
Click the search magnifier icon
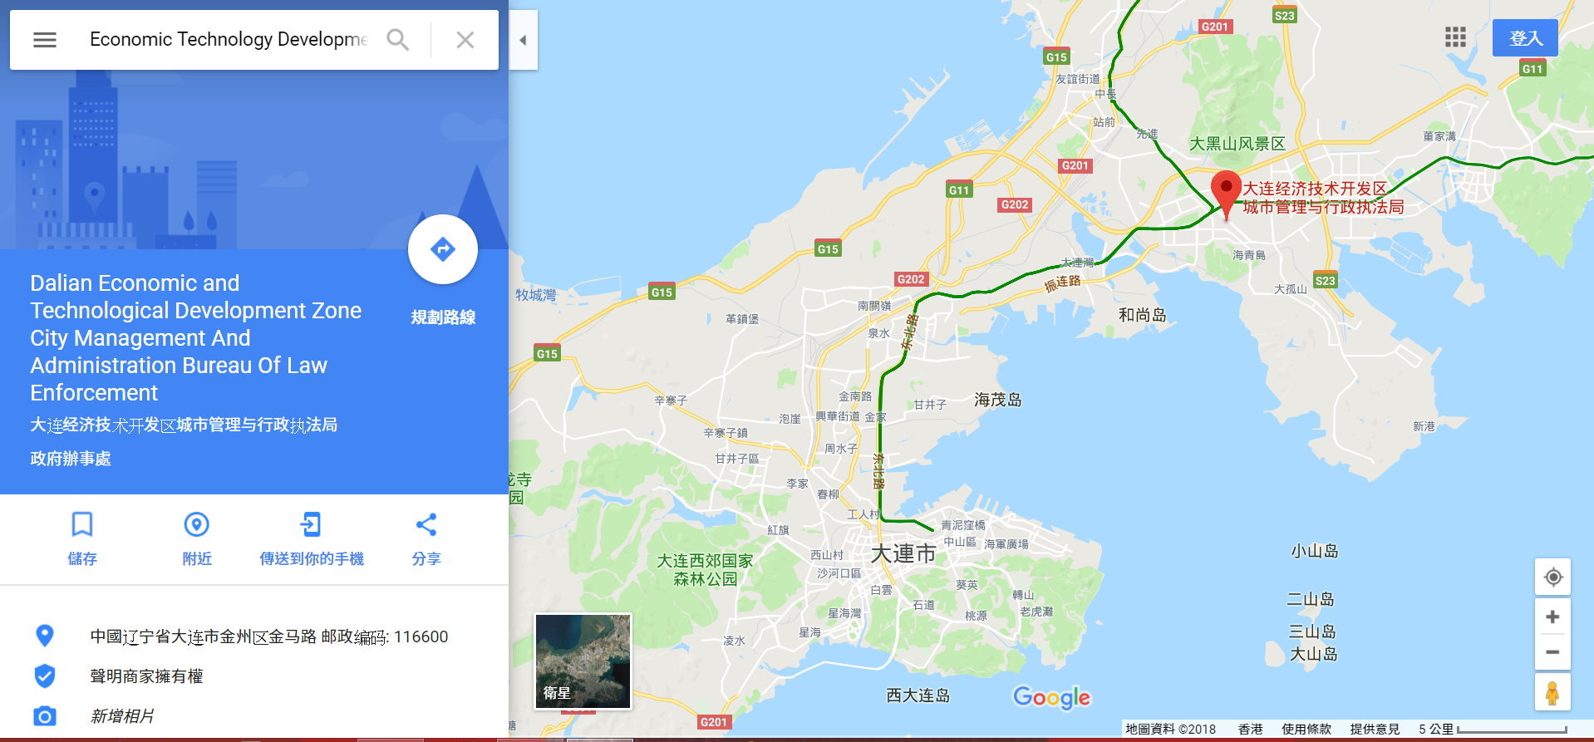(398, 39)
